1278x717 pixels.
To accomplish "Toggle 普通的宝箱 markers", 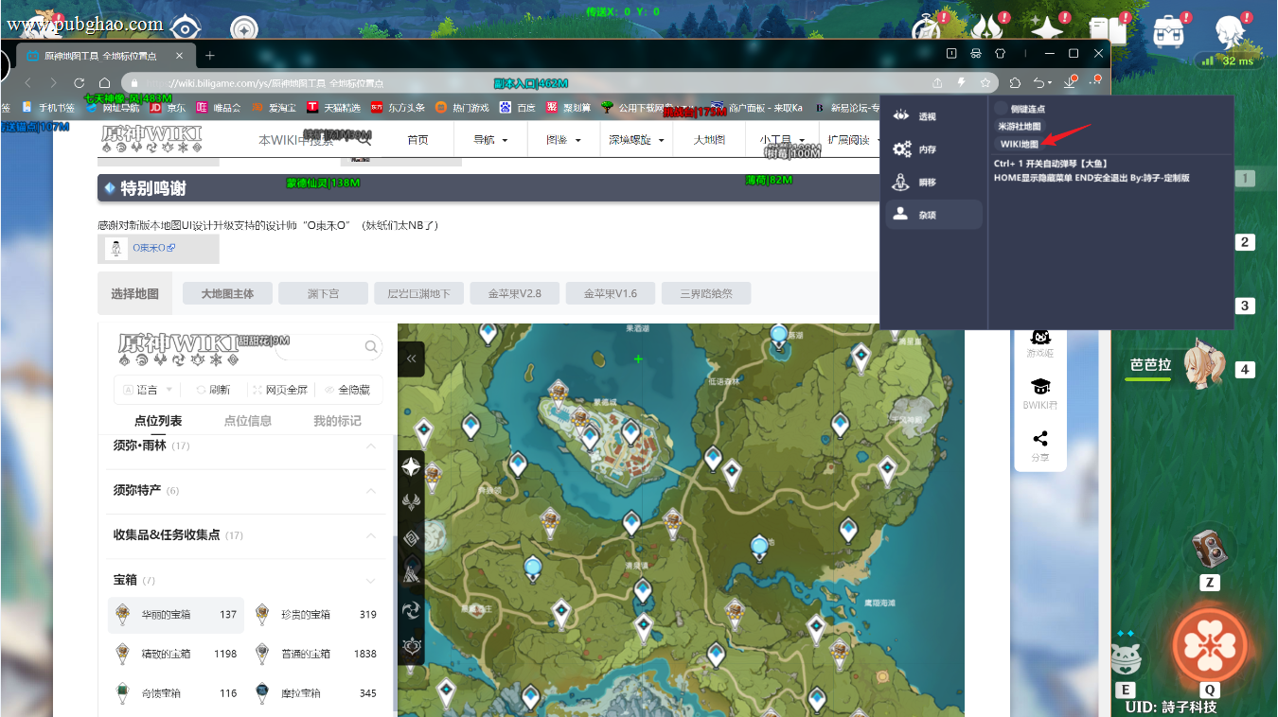I will point(316,654).
